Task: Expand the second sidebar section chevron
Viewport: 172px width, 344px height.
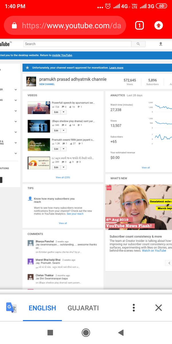Action: pos(16,100)
